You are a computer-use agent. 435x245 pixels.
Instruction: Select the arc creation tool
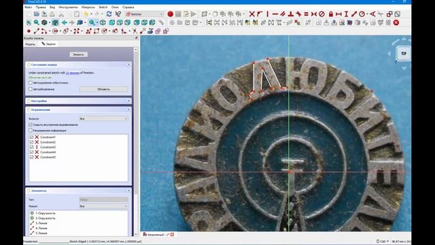tap(43, 31)
